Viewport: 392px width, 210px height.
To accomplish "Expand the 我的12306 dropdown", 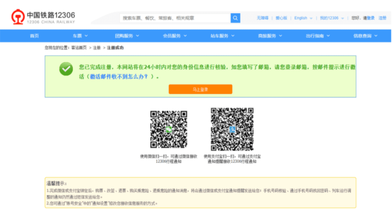I will point(332,18).
